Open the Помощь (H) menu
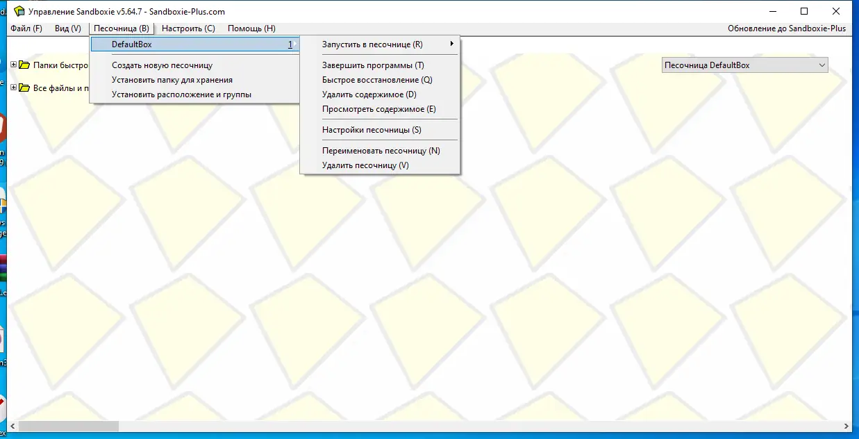The width and height of the screenshot is (859, 439). [251, 28]
